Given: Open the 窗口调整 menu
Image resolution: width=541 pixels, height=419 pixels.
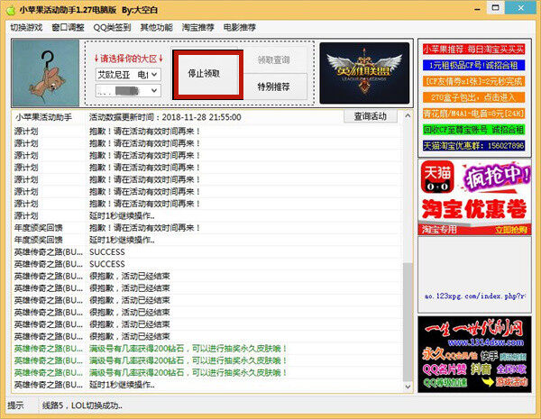Looking at the screenshot, I should pyautogui.click(x=68, y=27).
